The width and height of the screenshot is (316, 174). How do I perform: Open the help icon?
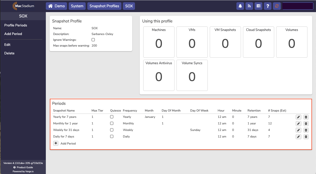tap(267, 6)
